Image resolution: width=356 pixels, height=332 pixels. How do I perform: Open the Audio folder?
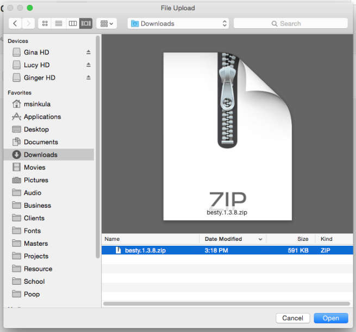point(49,193)
